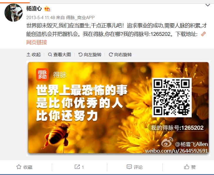Open comments via the 评论 speech-bubble icon

(129, 167)
